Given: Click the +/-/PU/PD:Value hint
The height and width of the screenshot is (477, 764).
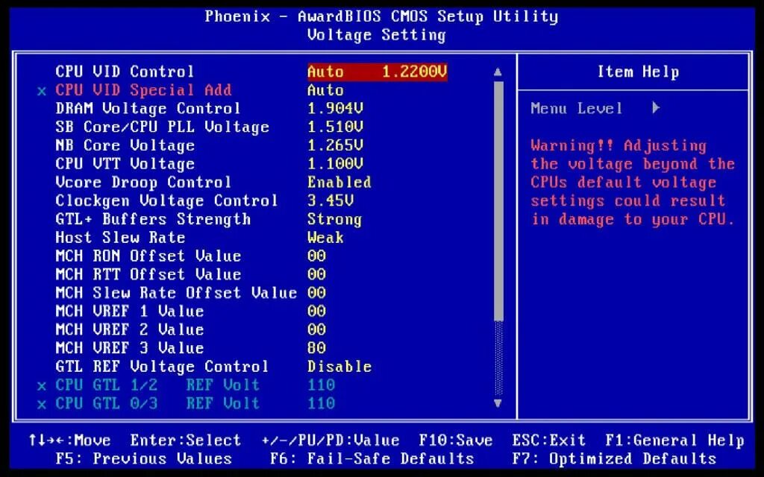Looking at the screenshot, I should pyautogui.click(x=331, y=440).
